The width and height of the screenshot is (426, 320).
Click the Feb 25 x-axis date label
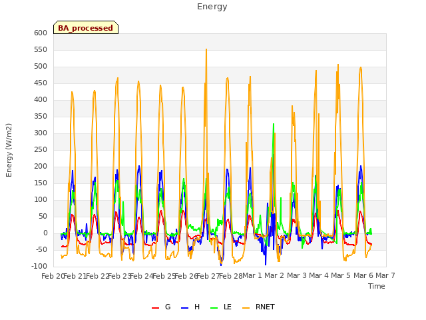point(164,276)
